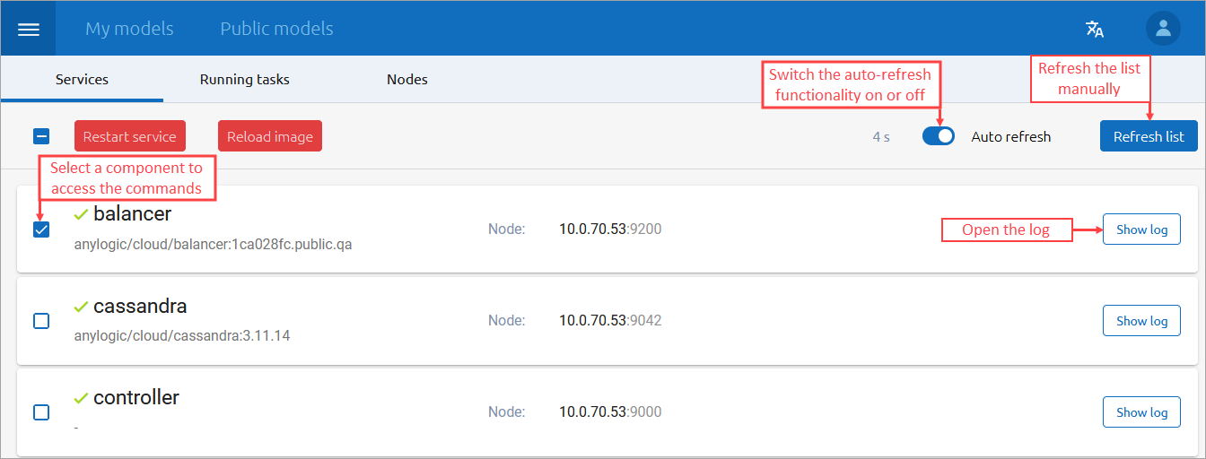Click the green status check next to controller

(x=81, y=397)
